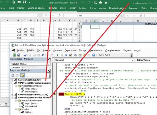
Task: Open Project Explorer icon in VBA toolbar
Action: point(76,55)
